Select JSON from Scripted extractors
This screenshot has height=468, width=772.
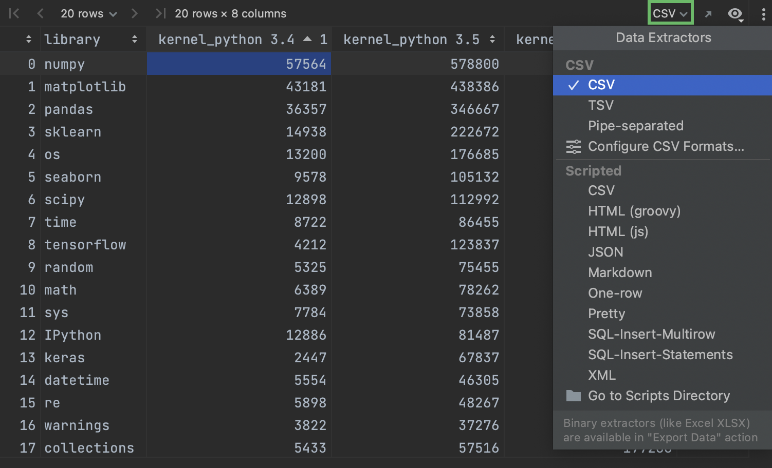605,252
